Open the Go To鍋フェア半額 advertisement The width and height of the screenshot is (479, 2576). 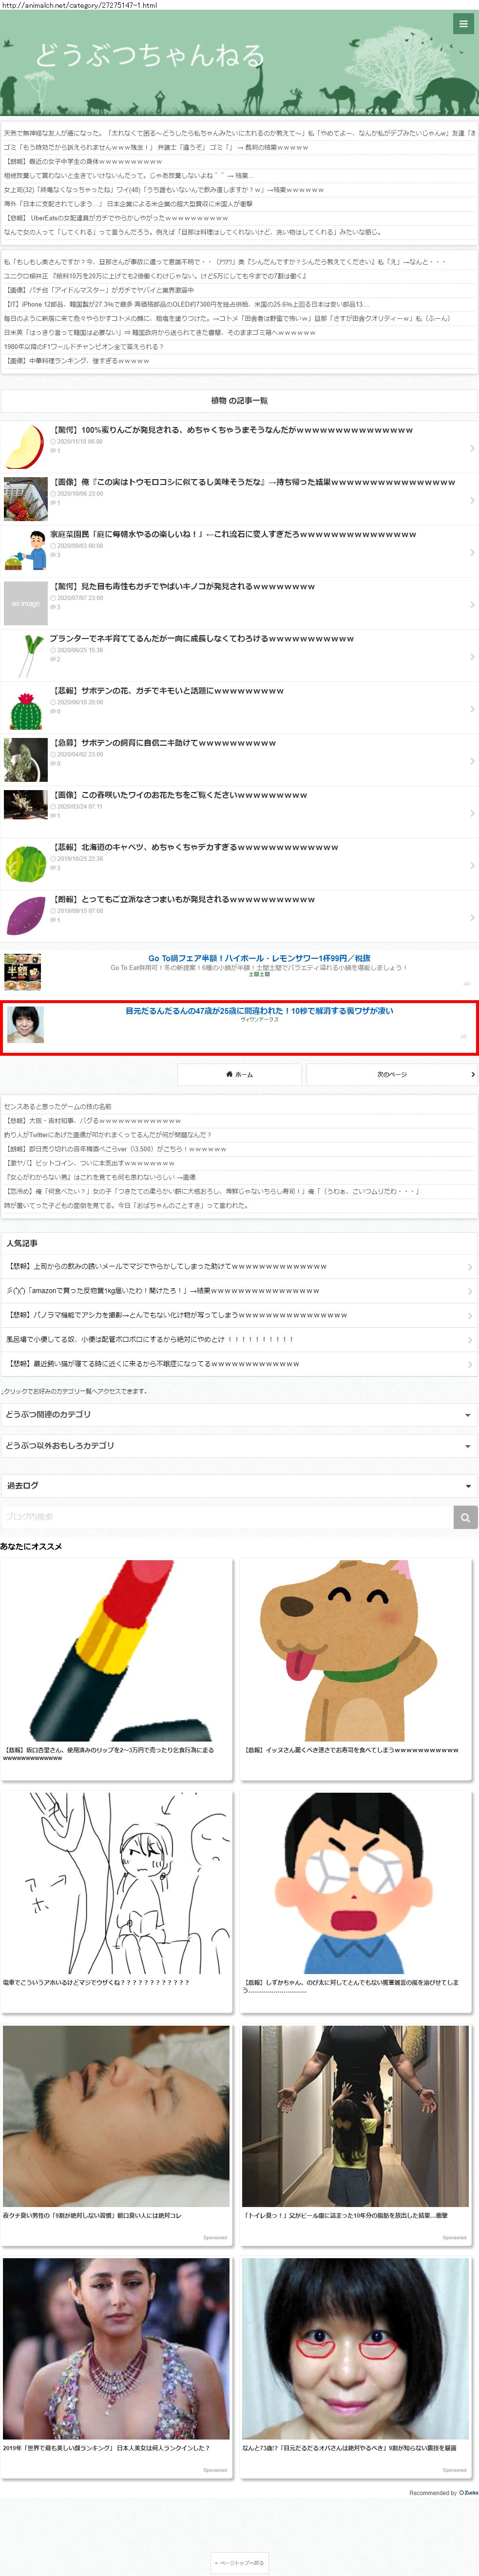tap(259, 957)
